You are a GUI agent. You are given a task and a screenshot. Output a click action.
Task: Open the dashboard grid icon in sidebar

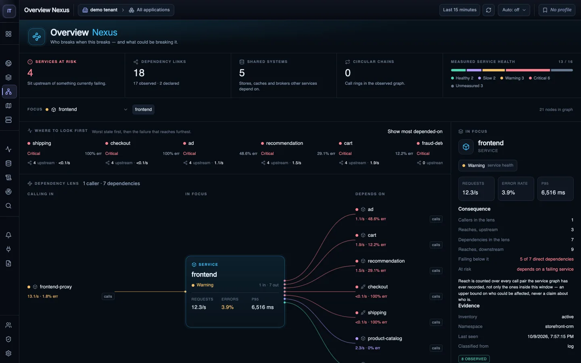pyautogui.click(x=8, y=34)
